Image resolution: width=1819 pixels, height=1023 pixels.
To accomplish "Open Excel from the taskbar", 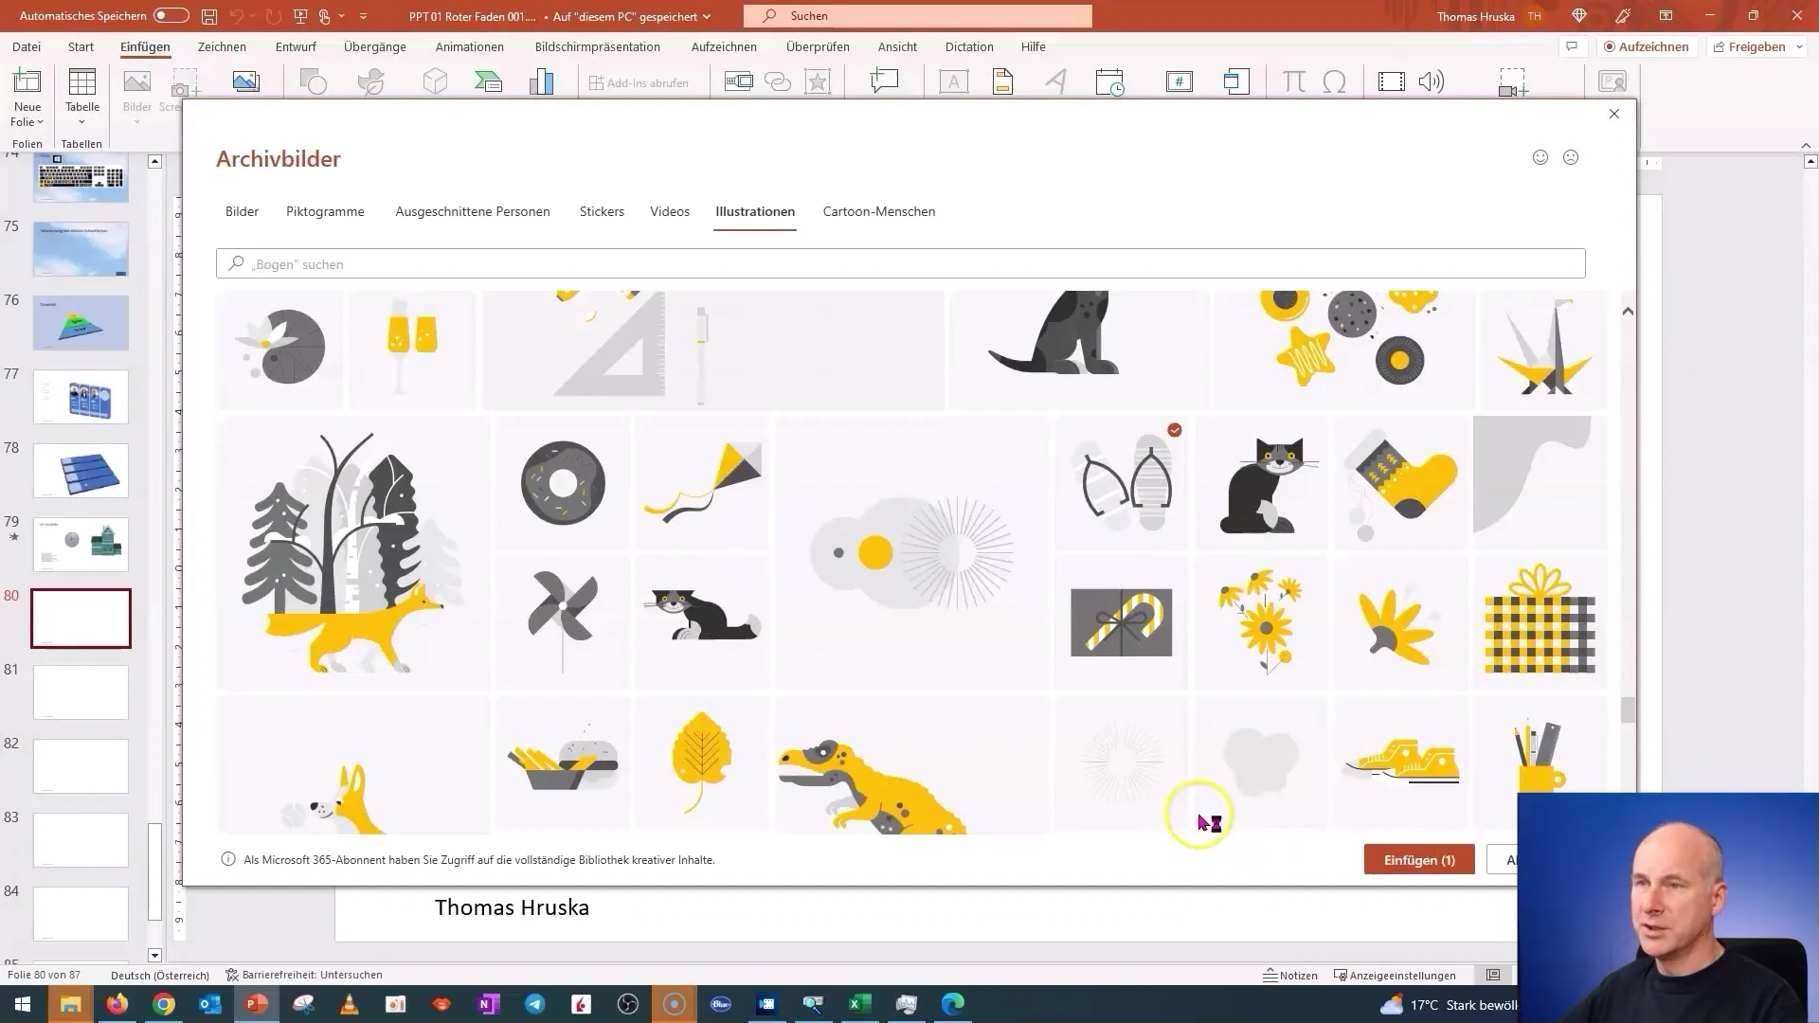I will coord(859,1004).
